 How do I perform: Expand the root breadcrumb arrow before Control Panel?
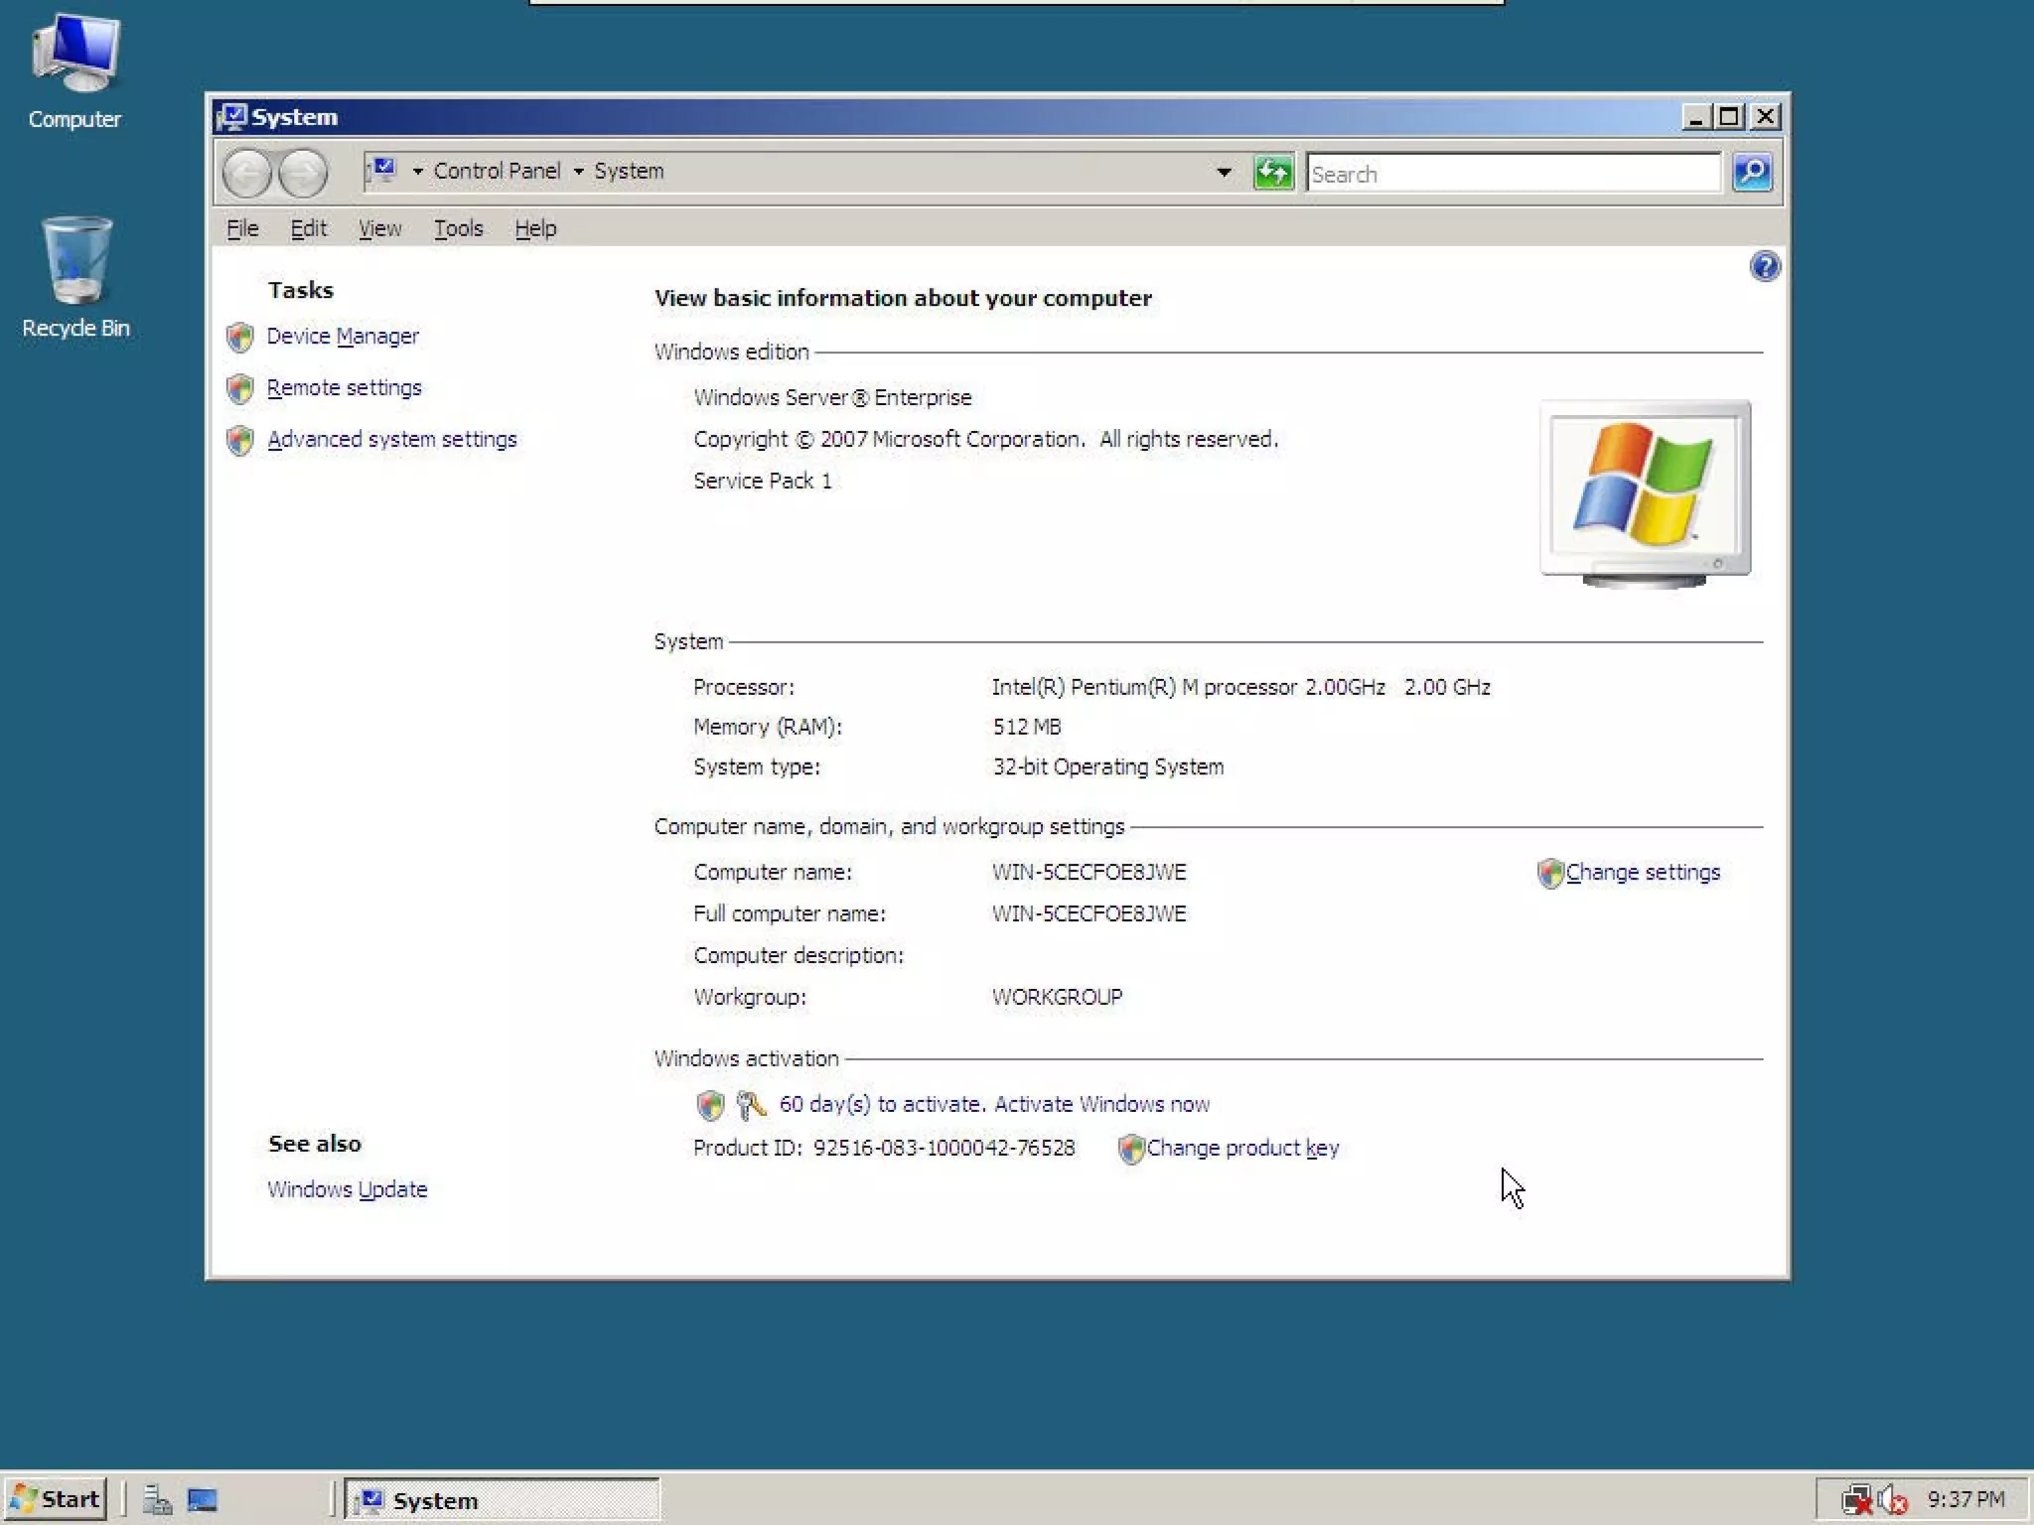tap(417, 172)
